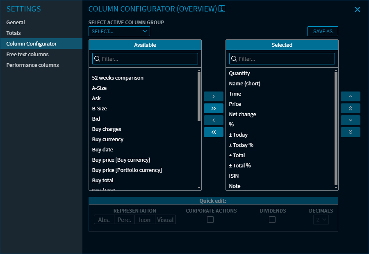Select Free text columns in the sidebar

pos(27,54)
